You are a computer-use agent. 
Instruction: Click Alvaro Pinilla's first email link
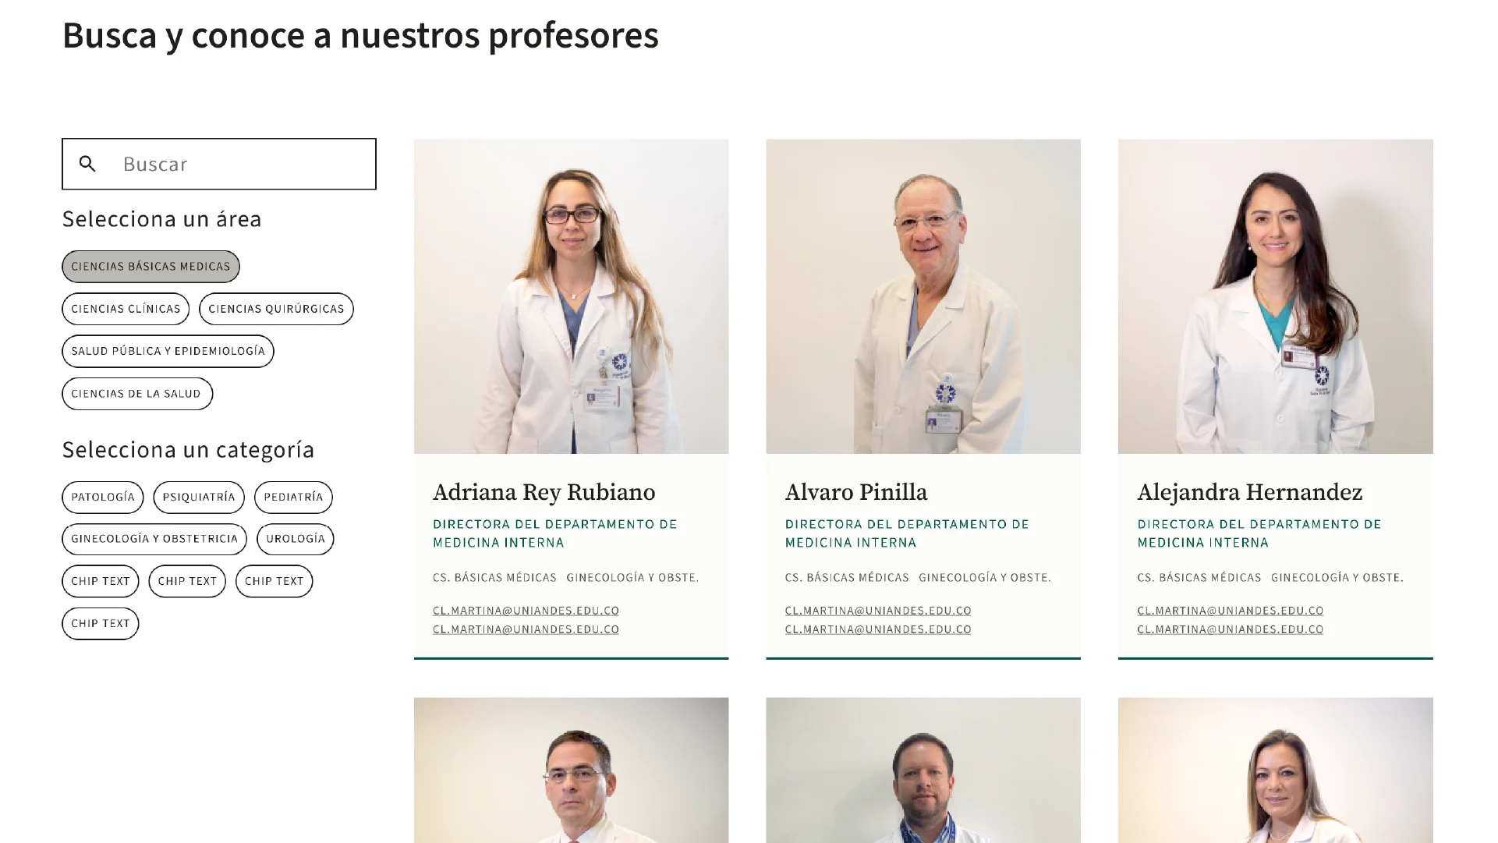(x=878, y=611)
